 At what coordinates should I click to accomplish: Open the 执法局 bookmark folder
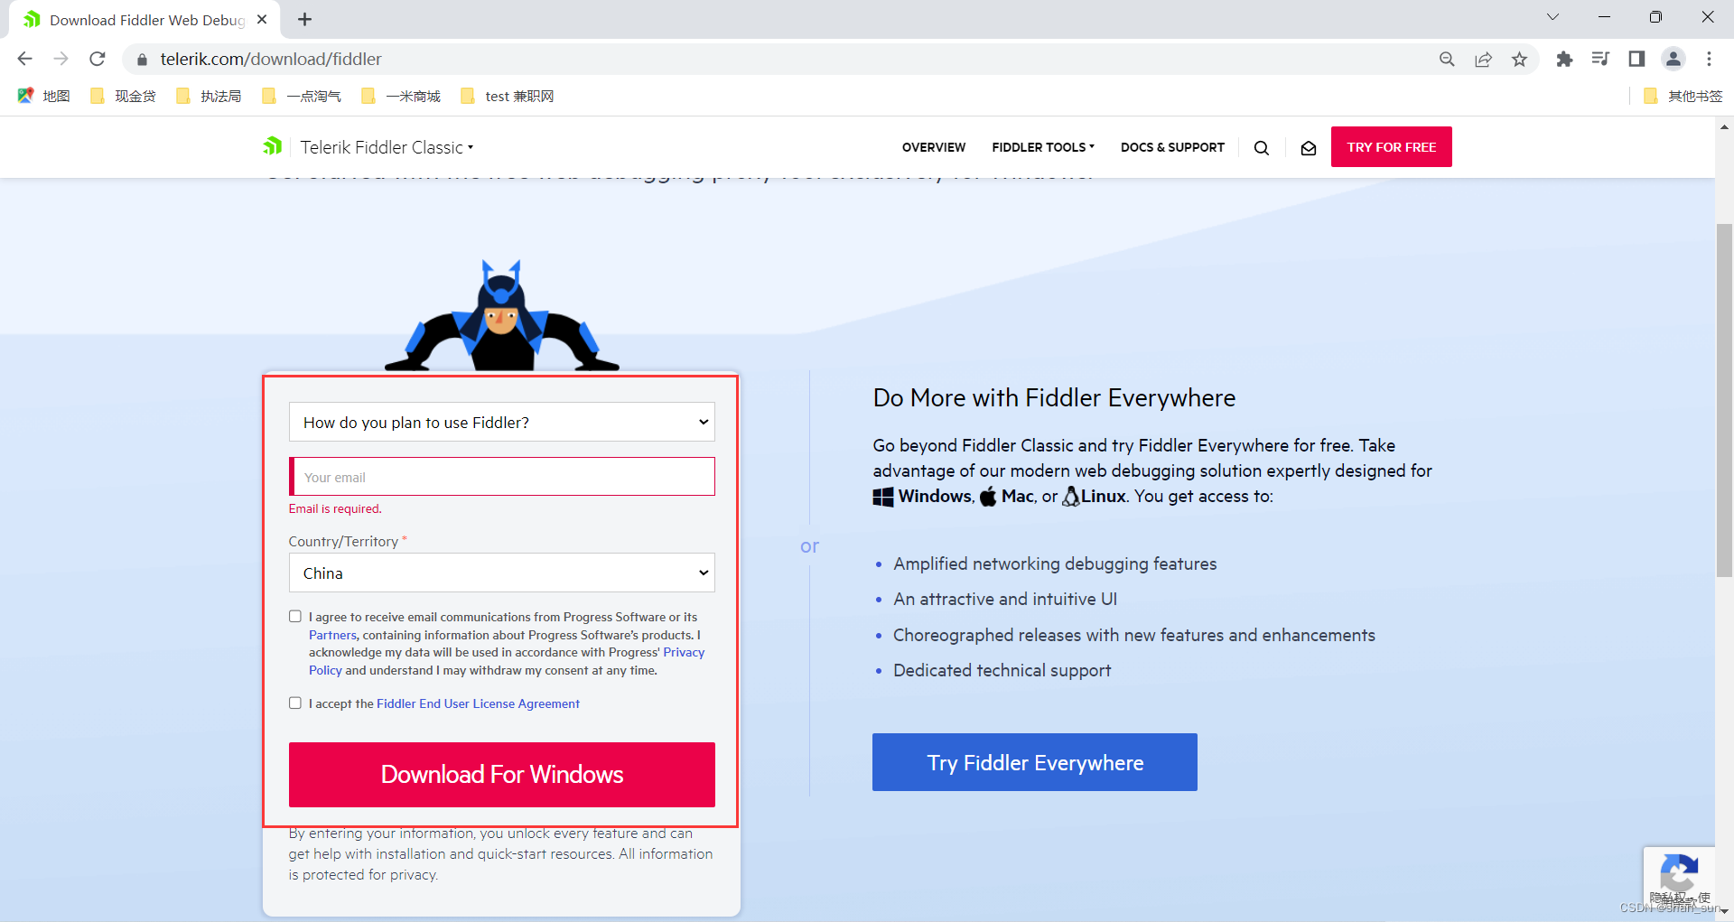[210, 96]
